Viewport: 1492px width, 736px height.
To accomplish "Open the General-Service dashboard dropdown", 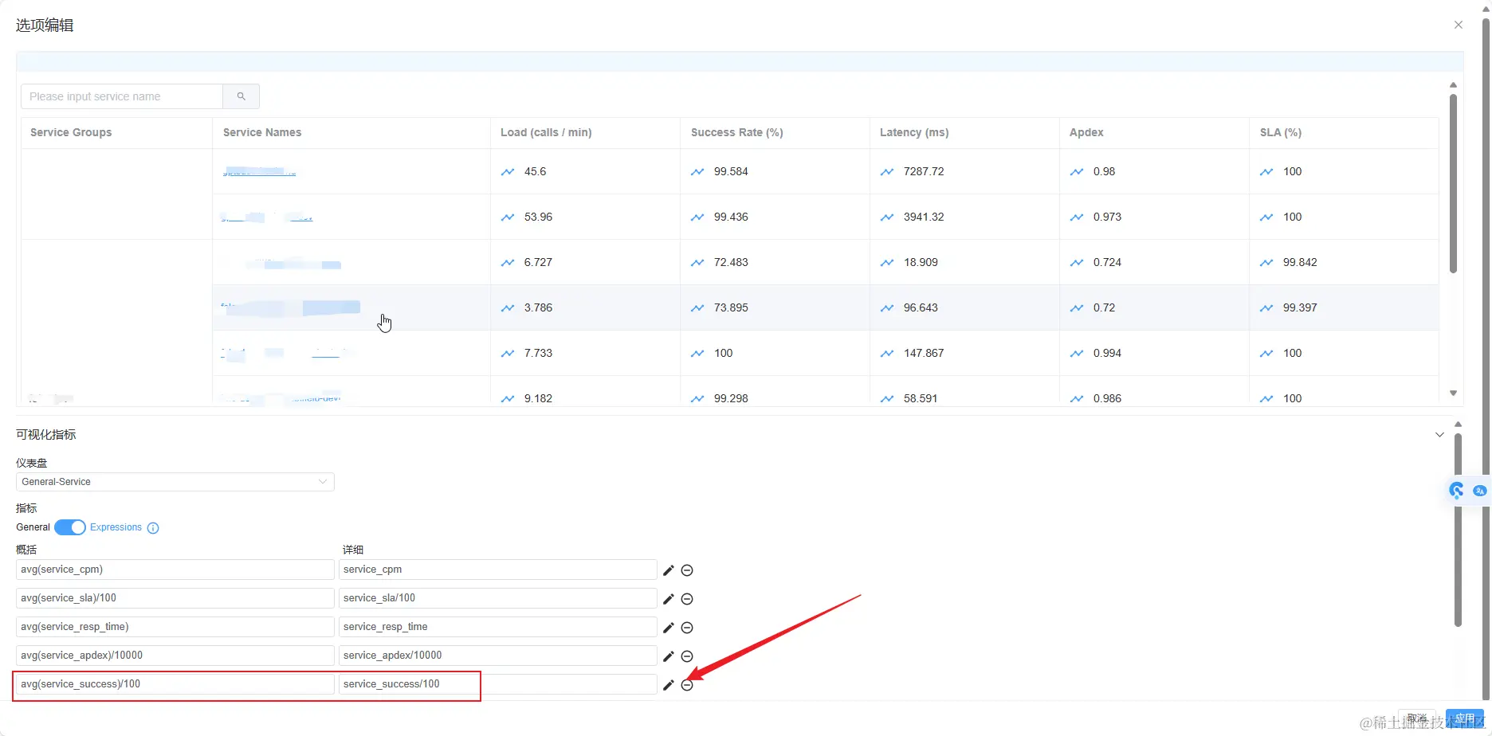I will click(175, 482).
